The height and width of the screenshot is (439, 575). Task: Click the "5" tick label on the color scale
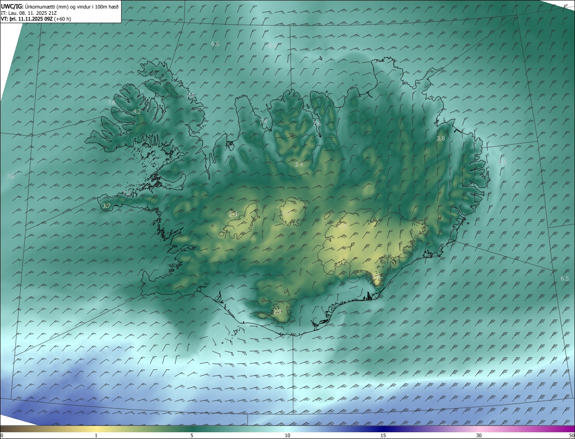coord(192,435)
